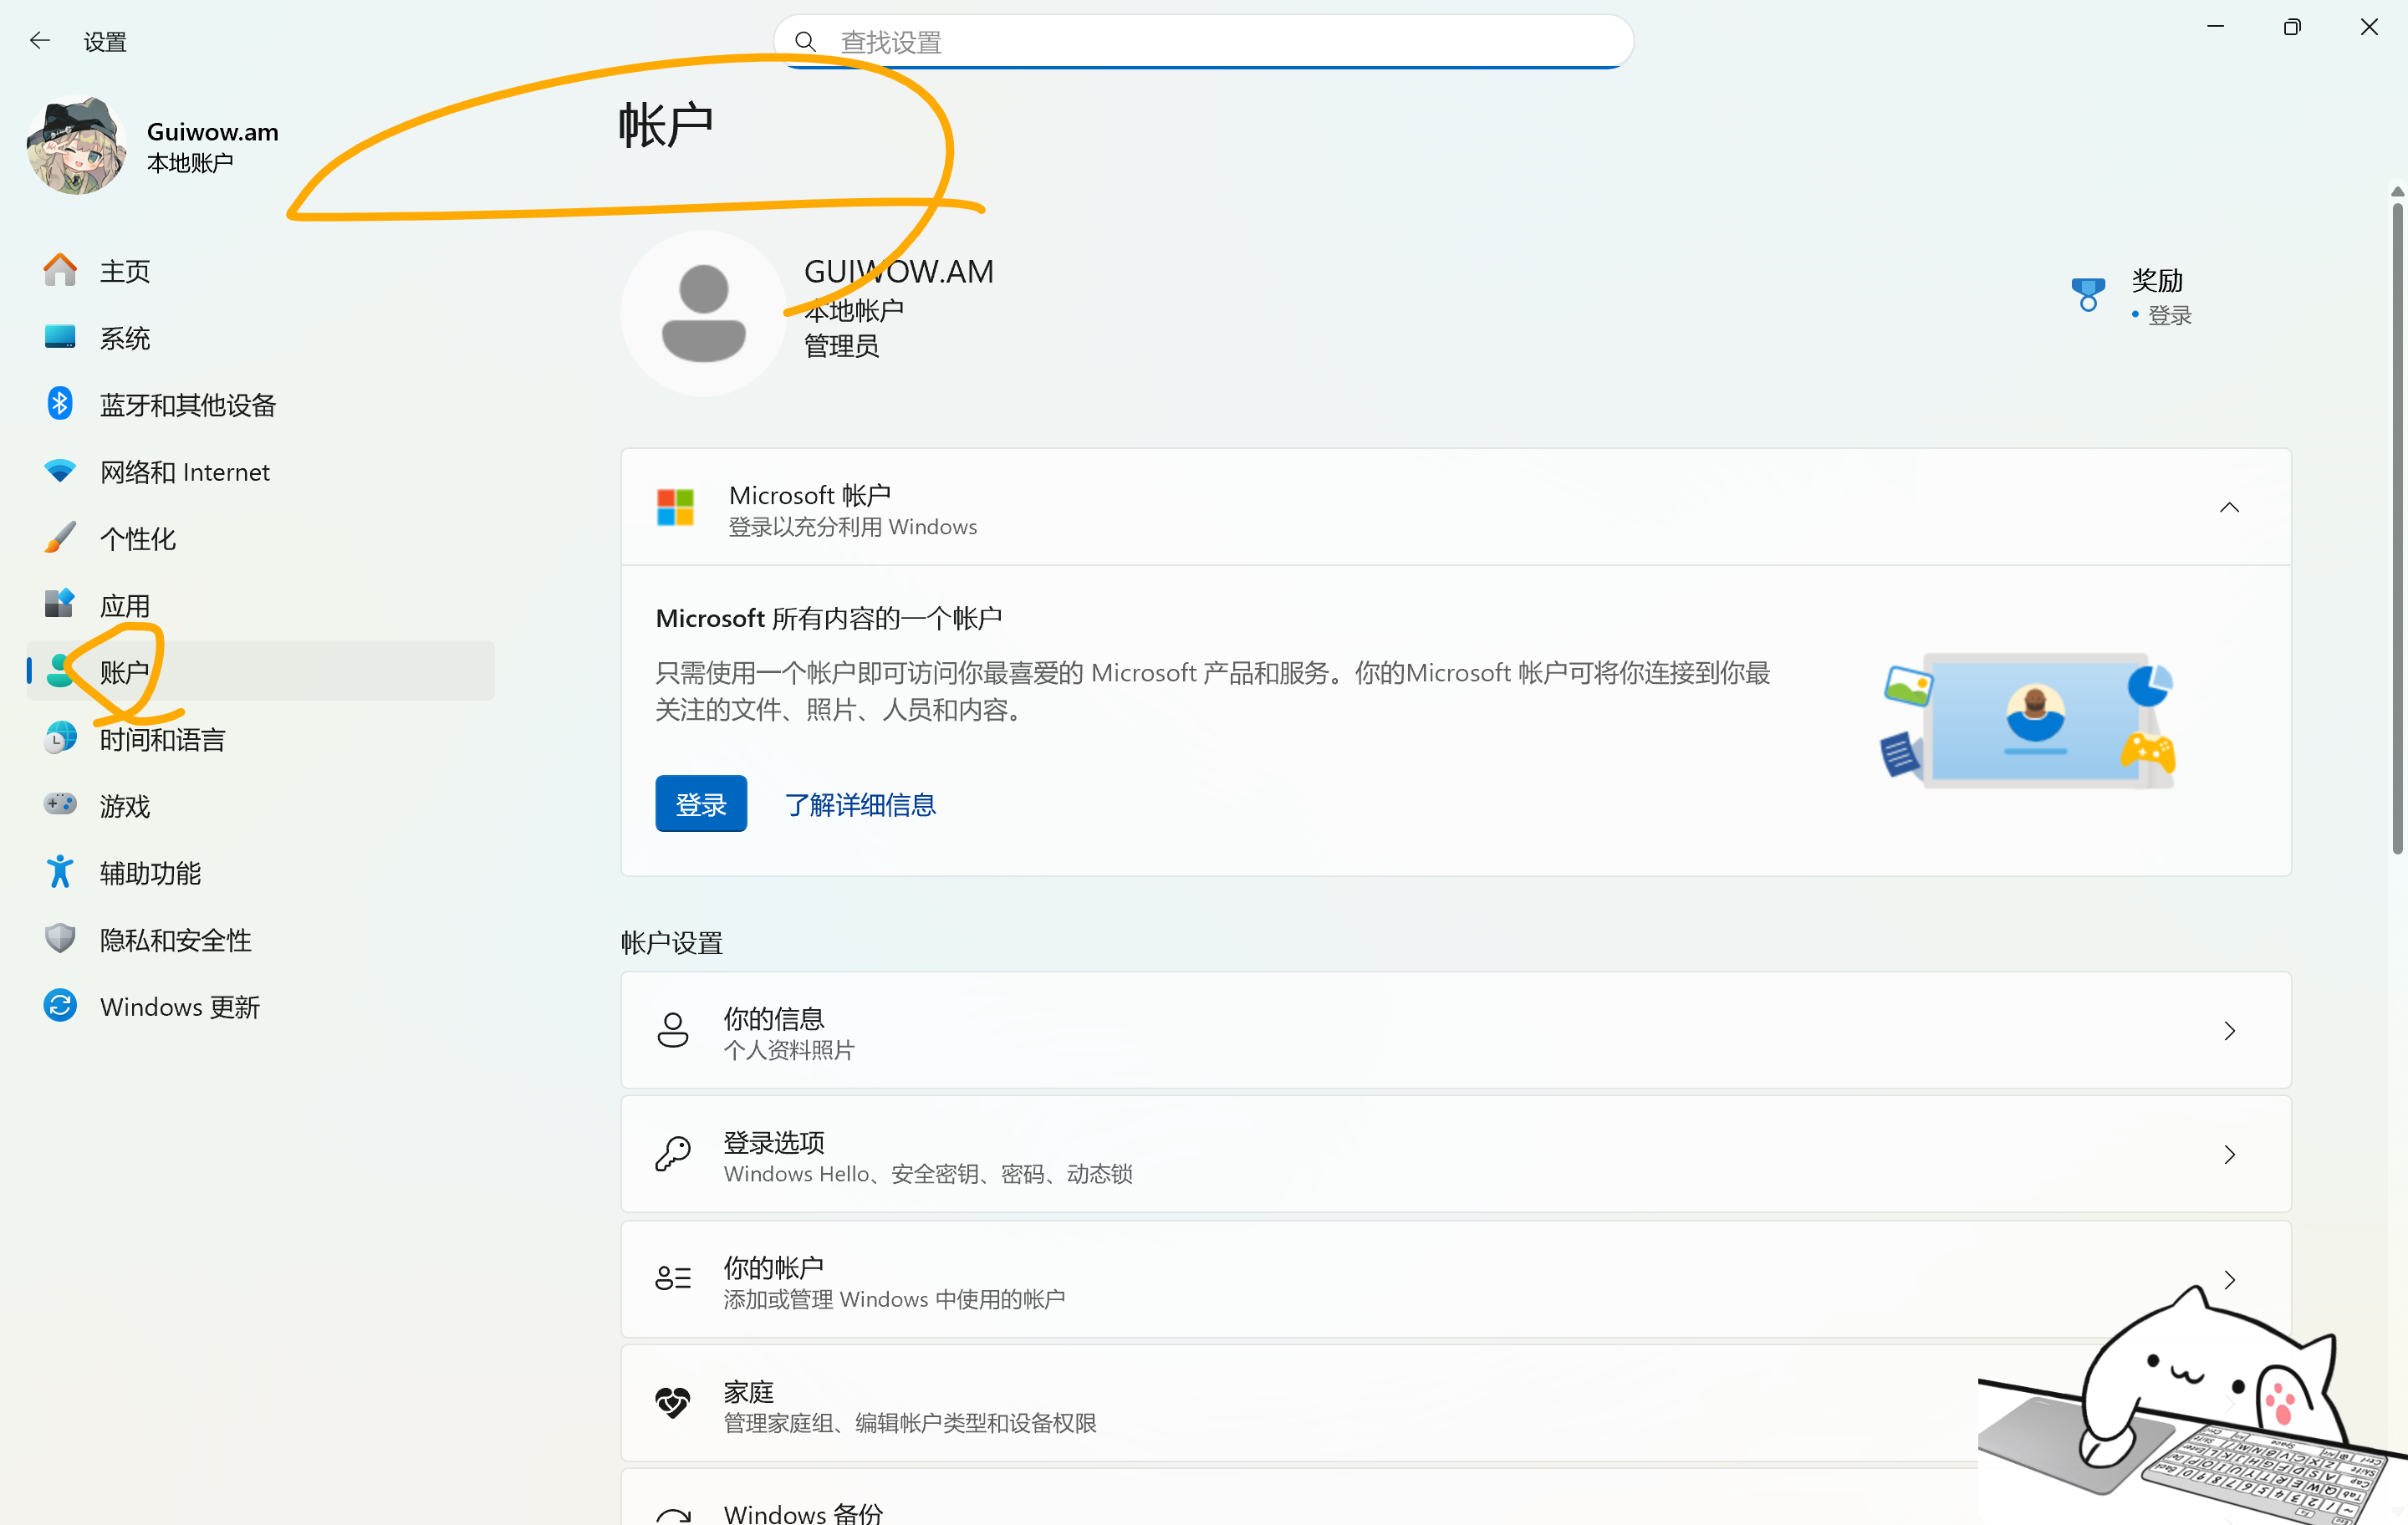Screen dimensions: 2408x1525
Task: Open the Wi-Fi icon for 网络和 Internet
Action: coord(60,471)
